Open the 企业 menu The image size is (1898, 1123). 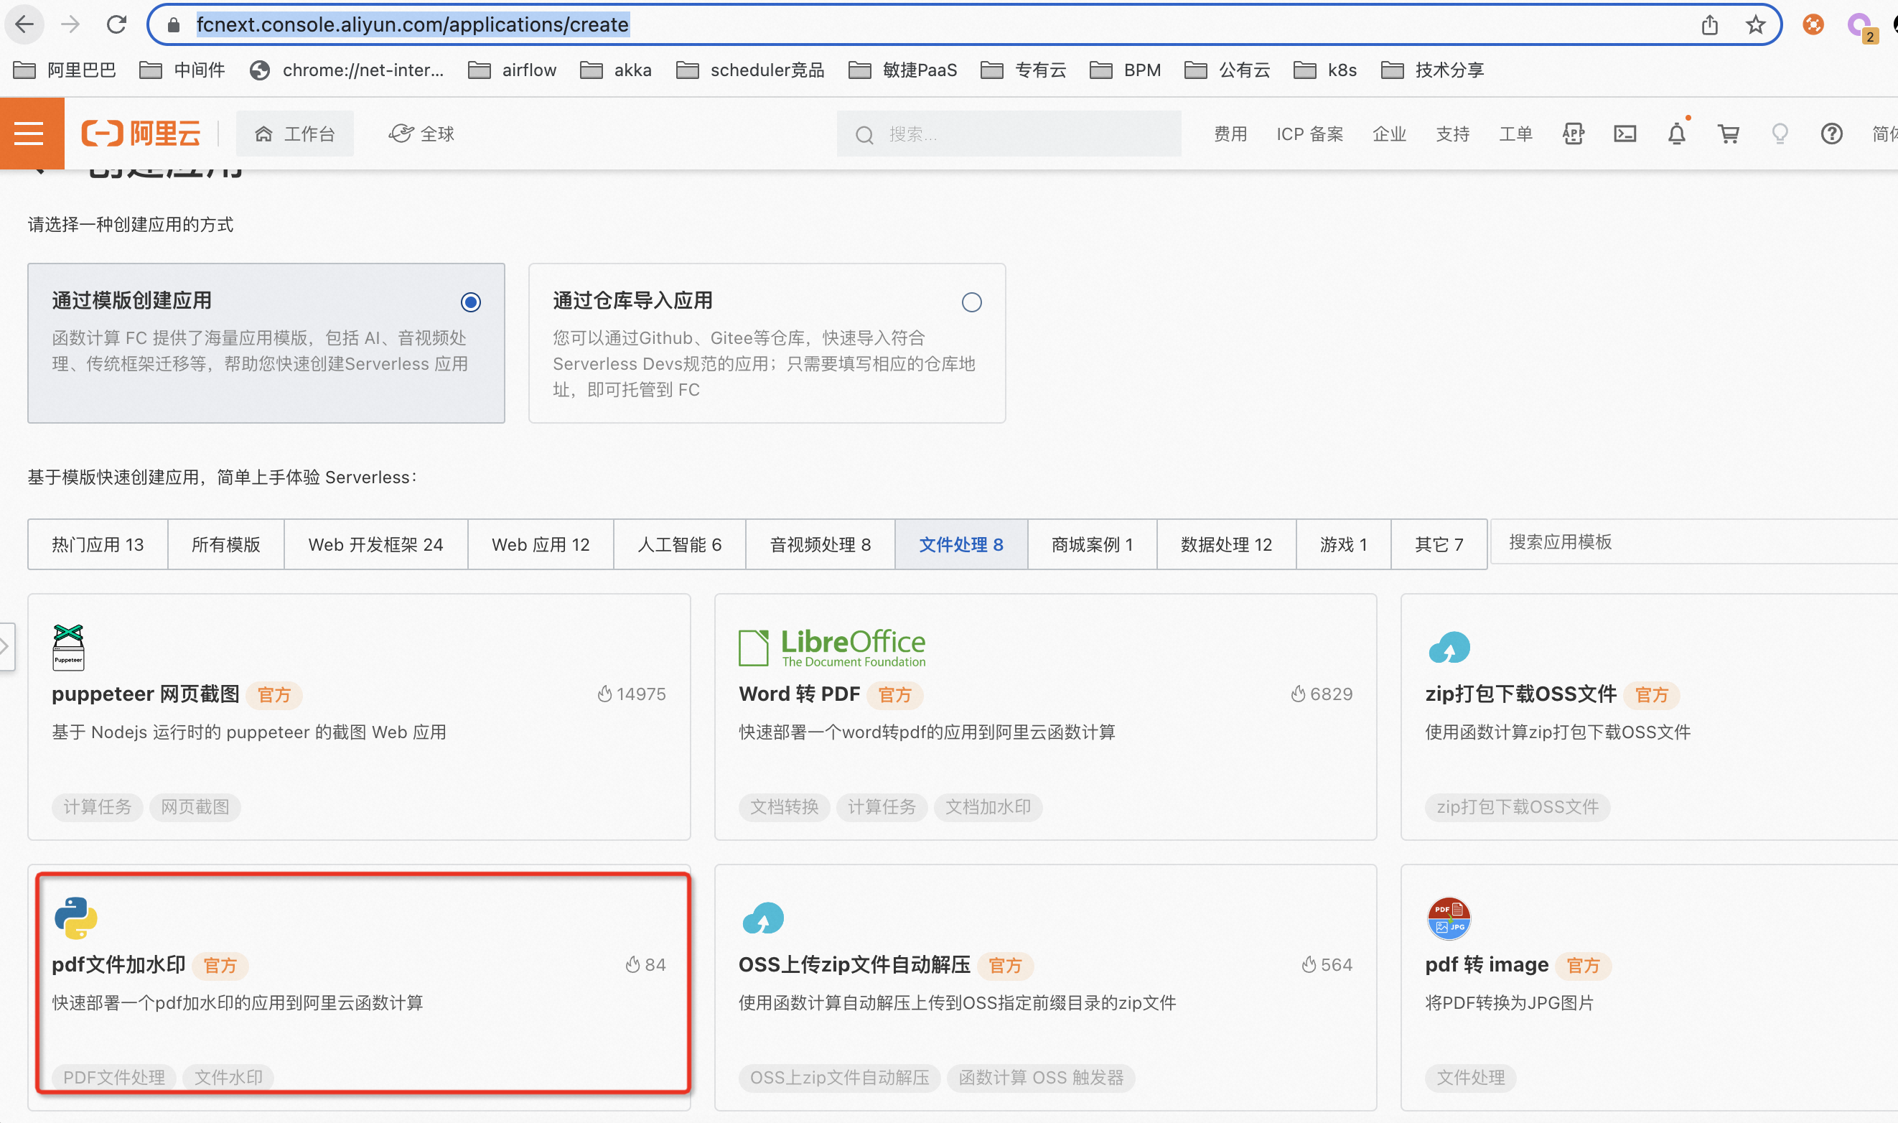1389,134
